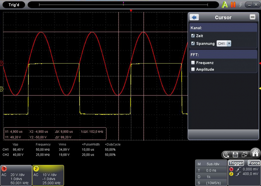Image resolution: width=261 pixels, height=186 pixels.
Task: Click the green Auto Setup icon
Action: click(224, 4)
